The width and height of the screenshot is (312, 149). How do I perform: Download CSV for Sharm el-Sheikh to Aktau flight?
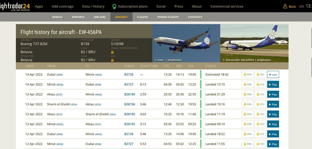pyautogui.click(x=260, y=104)
